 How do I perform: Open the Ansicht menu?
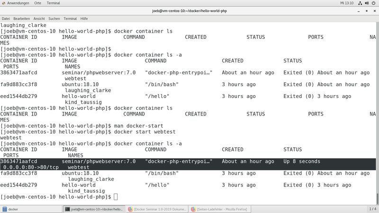pos(39,18)
